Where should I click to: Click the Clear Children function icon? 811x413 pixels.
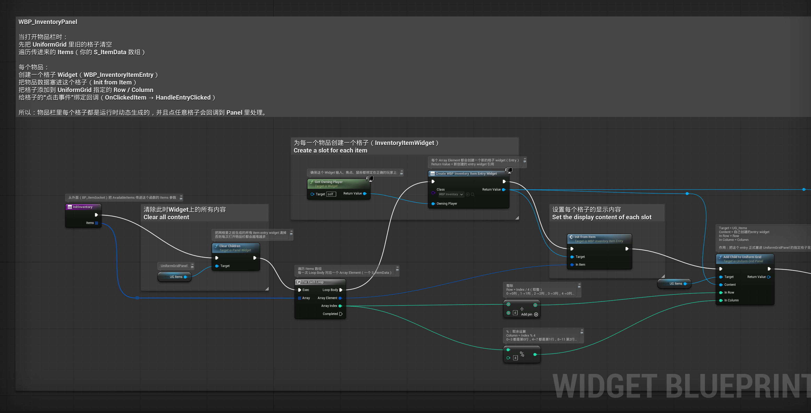tap(216, 246)
